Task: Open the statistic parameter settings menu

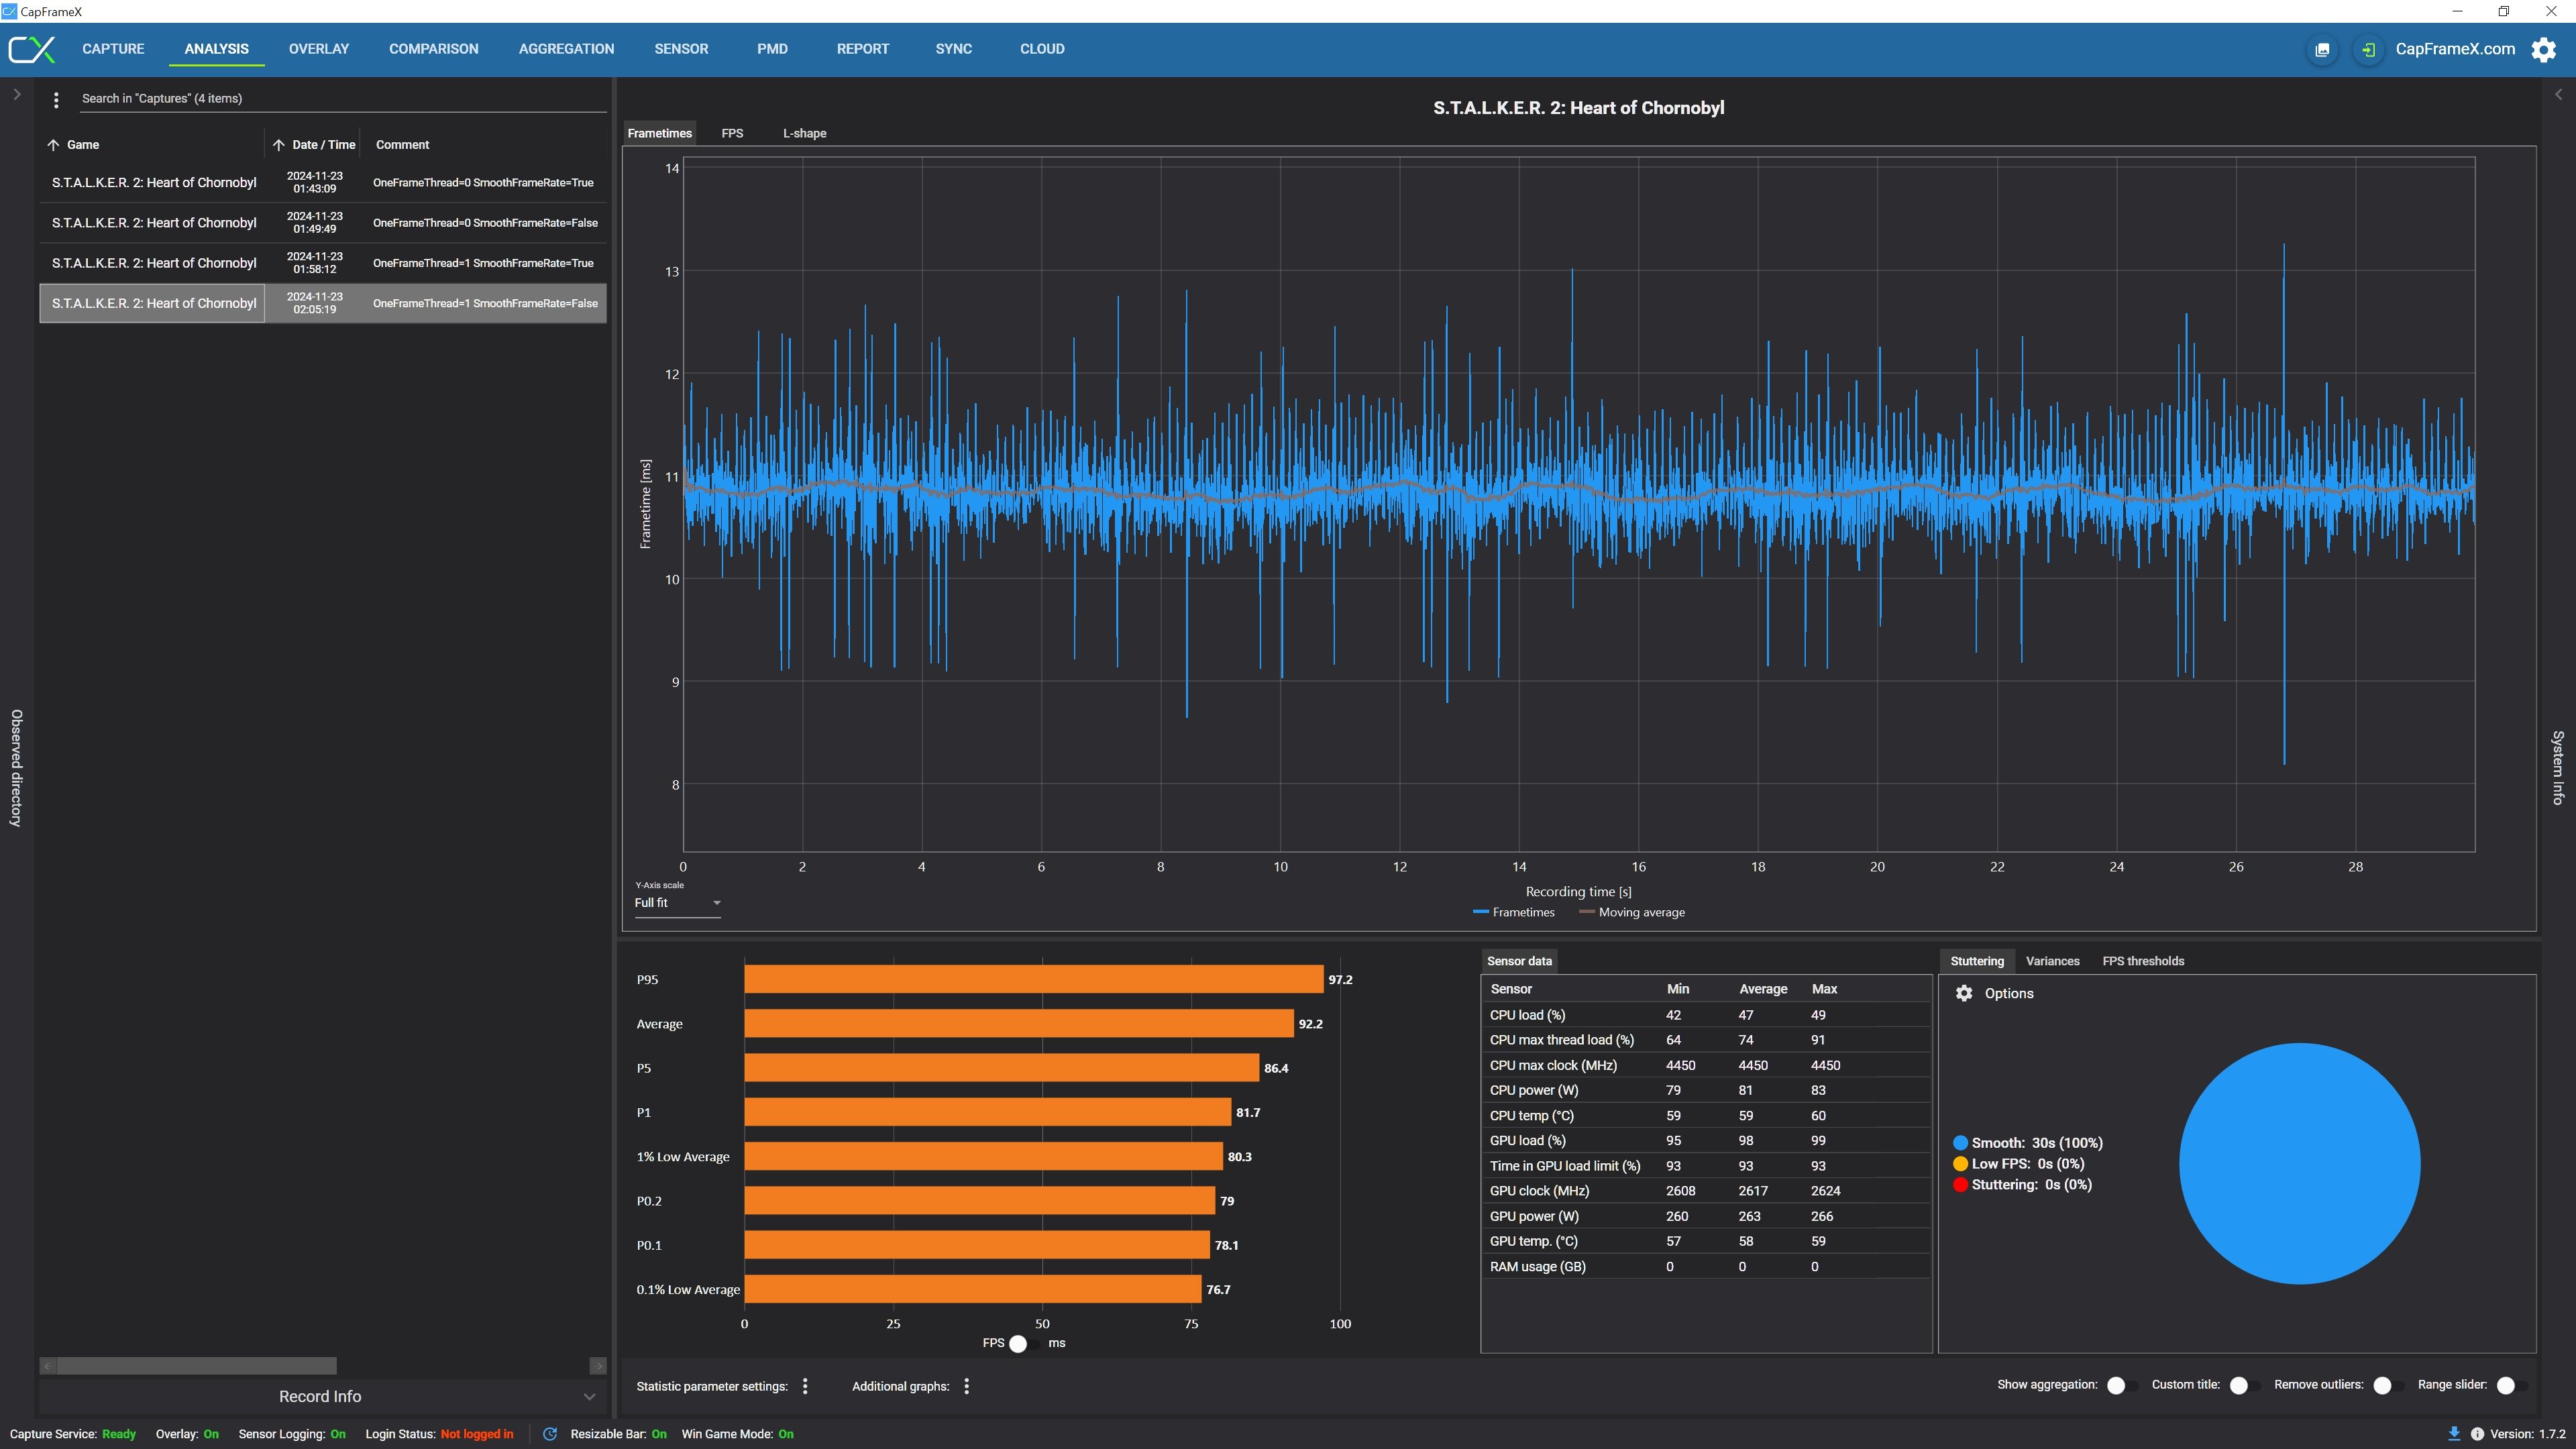Action: (x=805, y=1386)
